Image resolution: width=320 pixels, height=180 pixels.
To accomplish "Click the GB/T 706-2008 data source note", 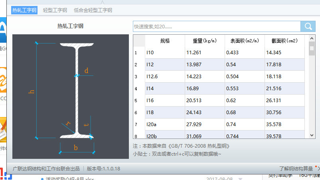I will tap(181, 146).
